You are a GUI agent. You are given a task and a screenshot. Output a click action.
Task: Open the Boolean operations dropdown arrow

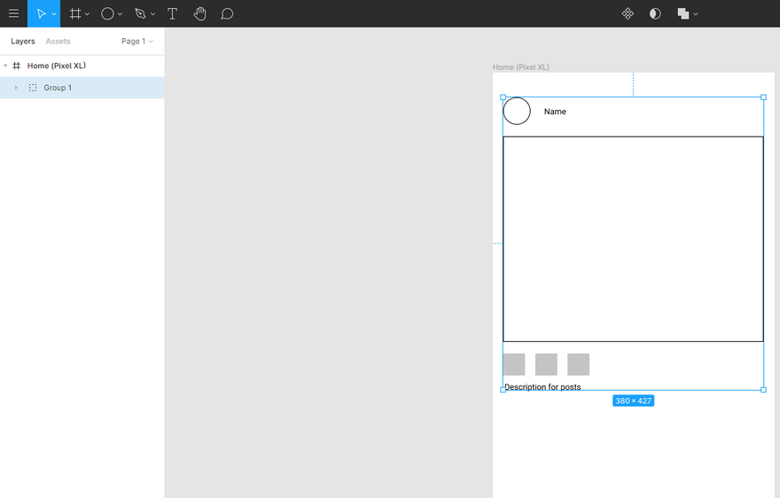click(x=696, y=14)
